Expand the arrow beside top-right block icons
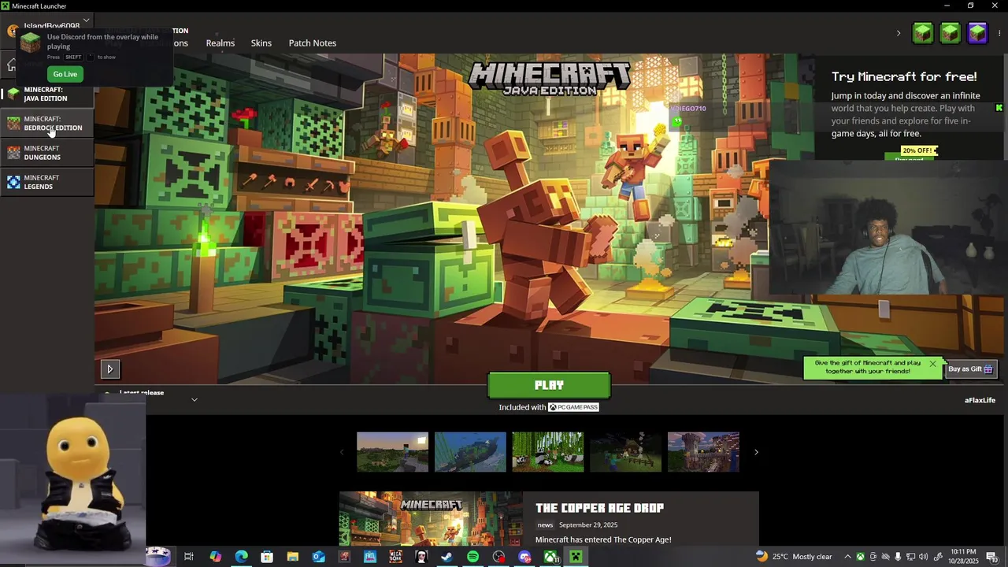This screenshot has width=1008, height=567. [x=899, y=33]
